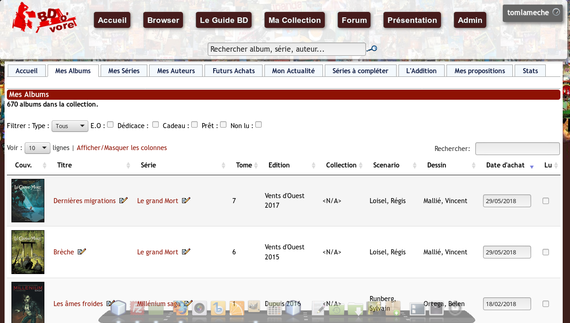Switch to the Mes Séries tab

tap(124, 71)
